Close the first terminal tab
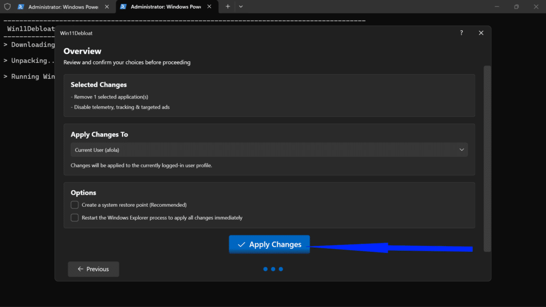This screenshot has height=307, width=546. coord(106,7)
